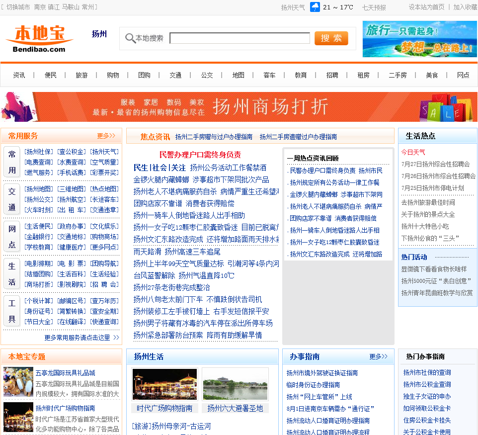The image size is (478, 435).
Task: Open 扬州时代广场购物指南 topic thumbnail
Action: click(x=18, y=417)
